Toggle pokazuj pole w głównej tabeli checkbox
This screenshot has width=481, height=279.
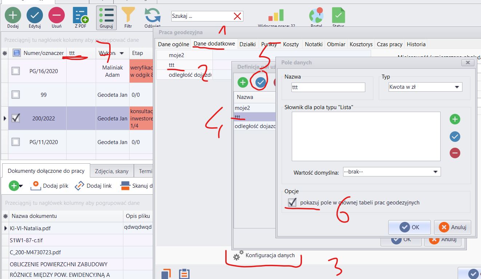tap(292, 203)
